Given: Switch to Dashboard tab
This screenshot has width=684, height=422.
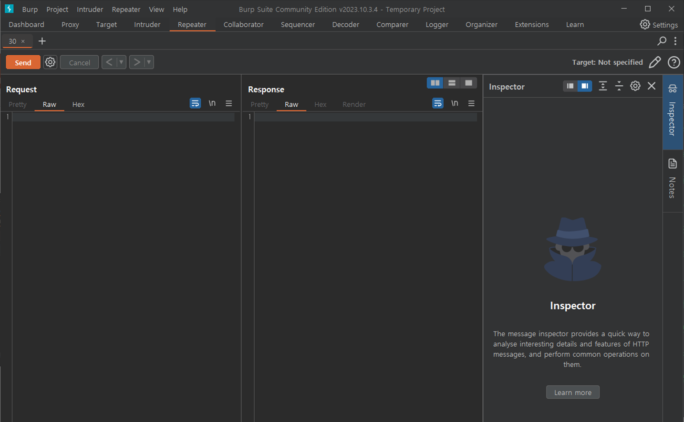Looking at the screenshot, I should (x=26, y=24).
